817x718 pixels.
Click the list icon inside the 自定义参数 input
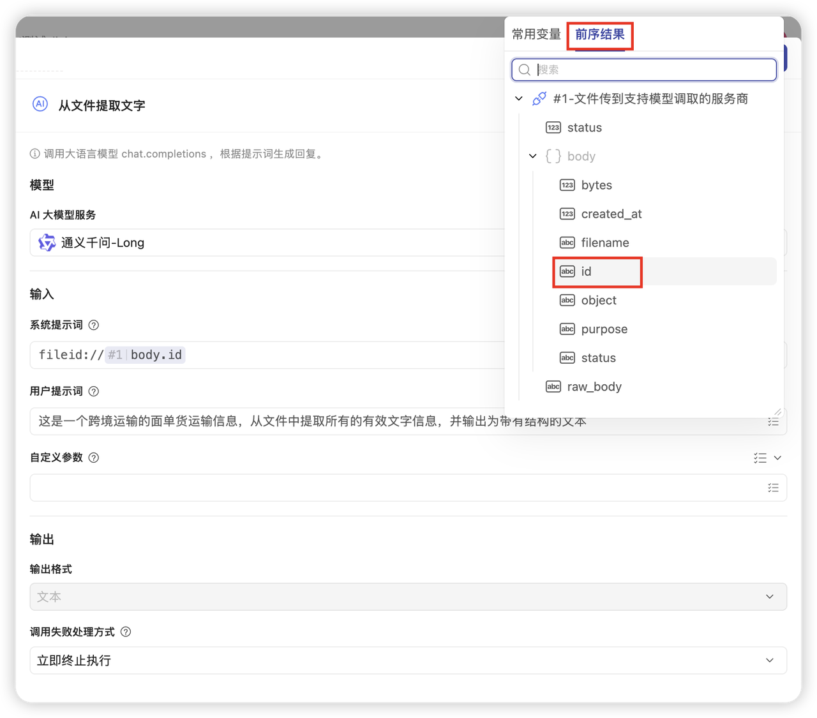(773, 488)
